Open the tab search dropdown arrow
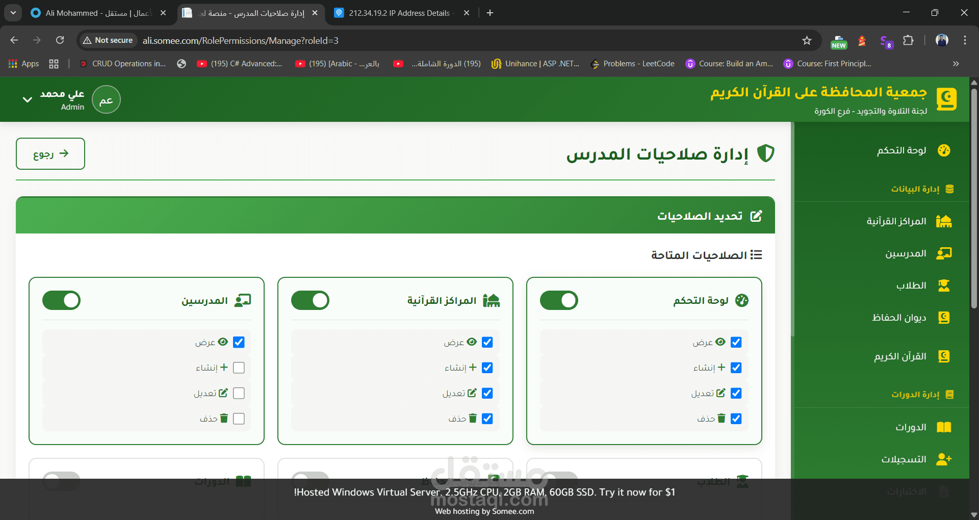979x520 pixels. 13,13
